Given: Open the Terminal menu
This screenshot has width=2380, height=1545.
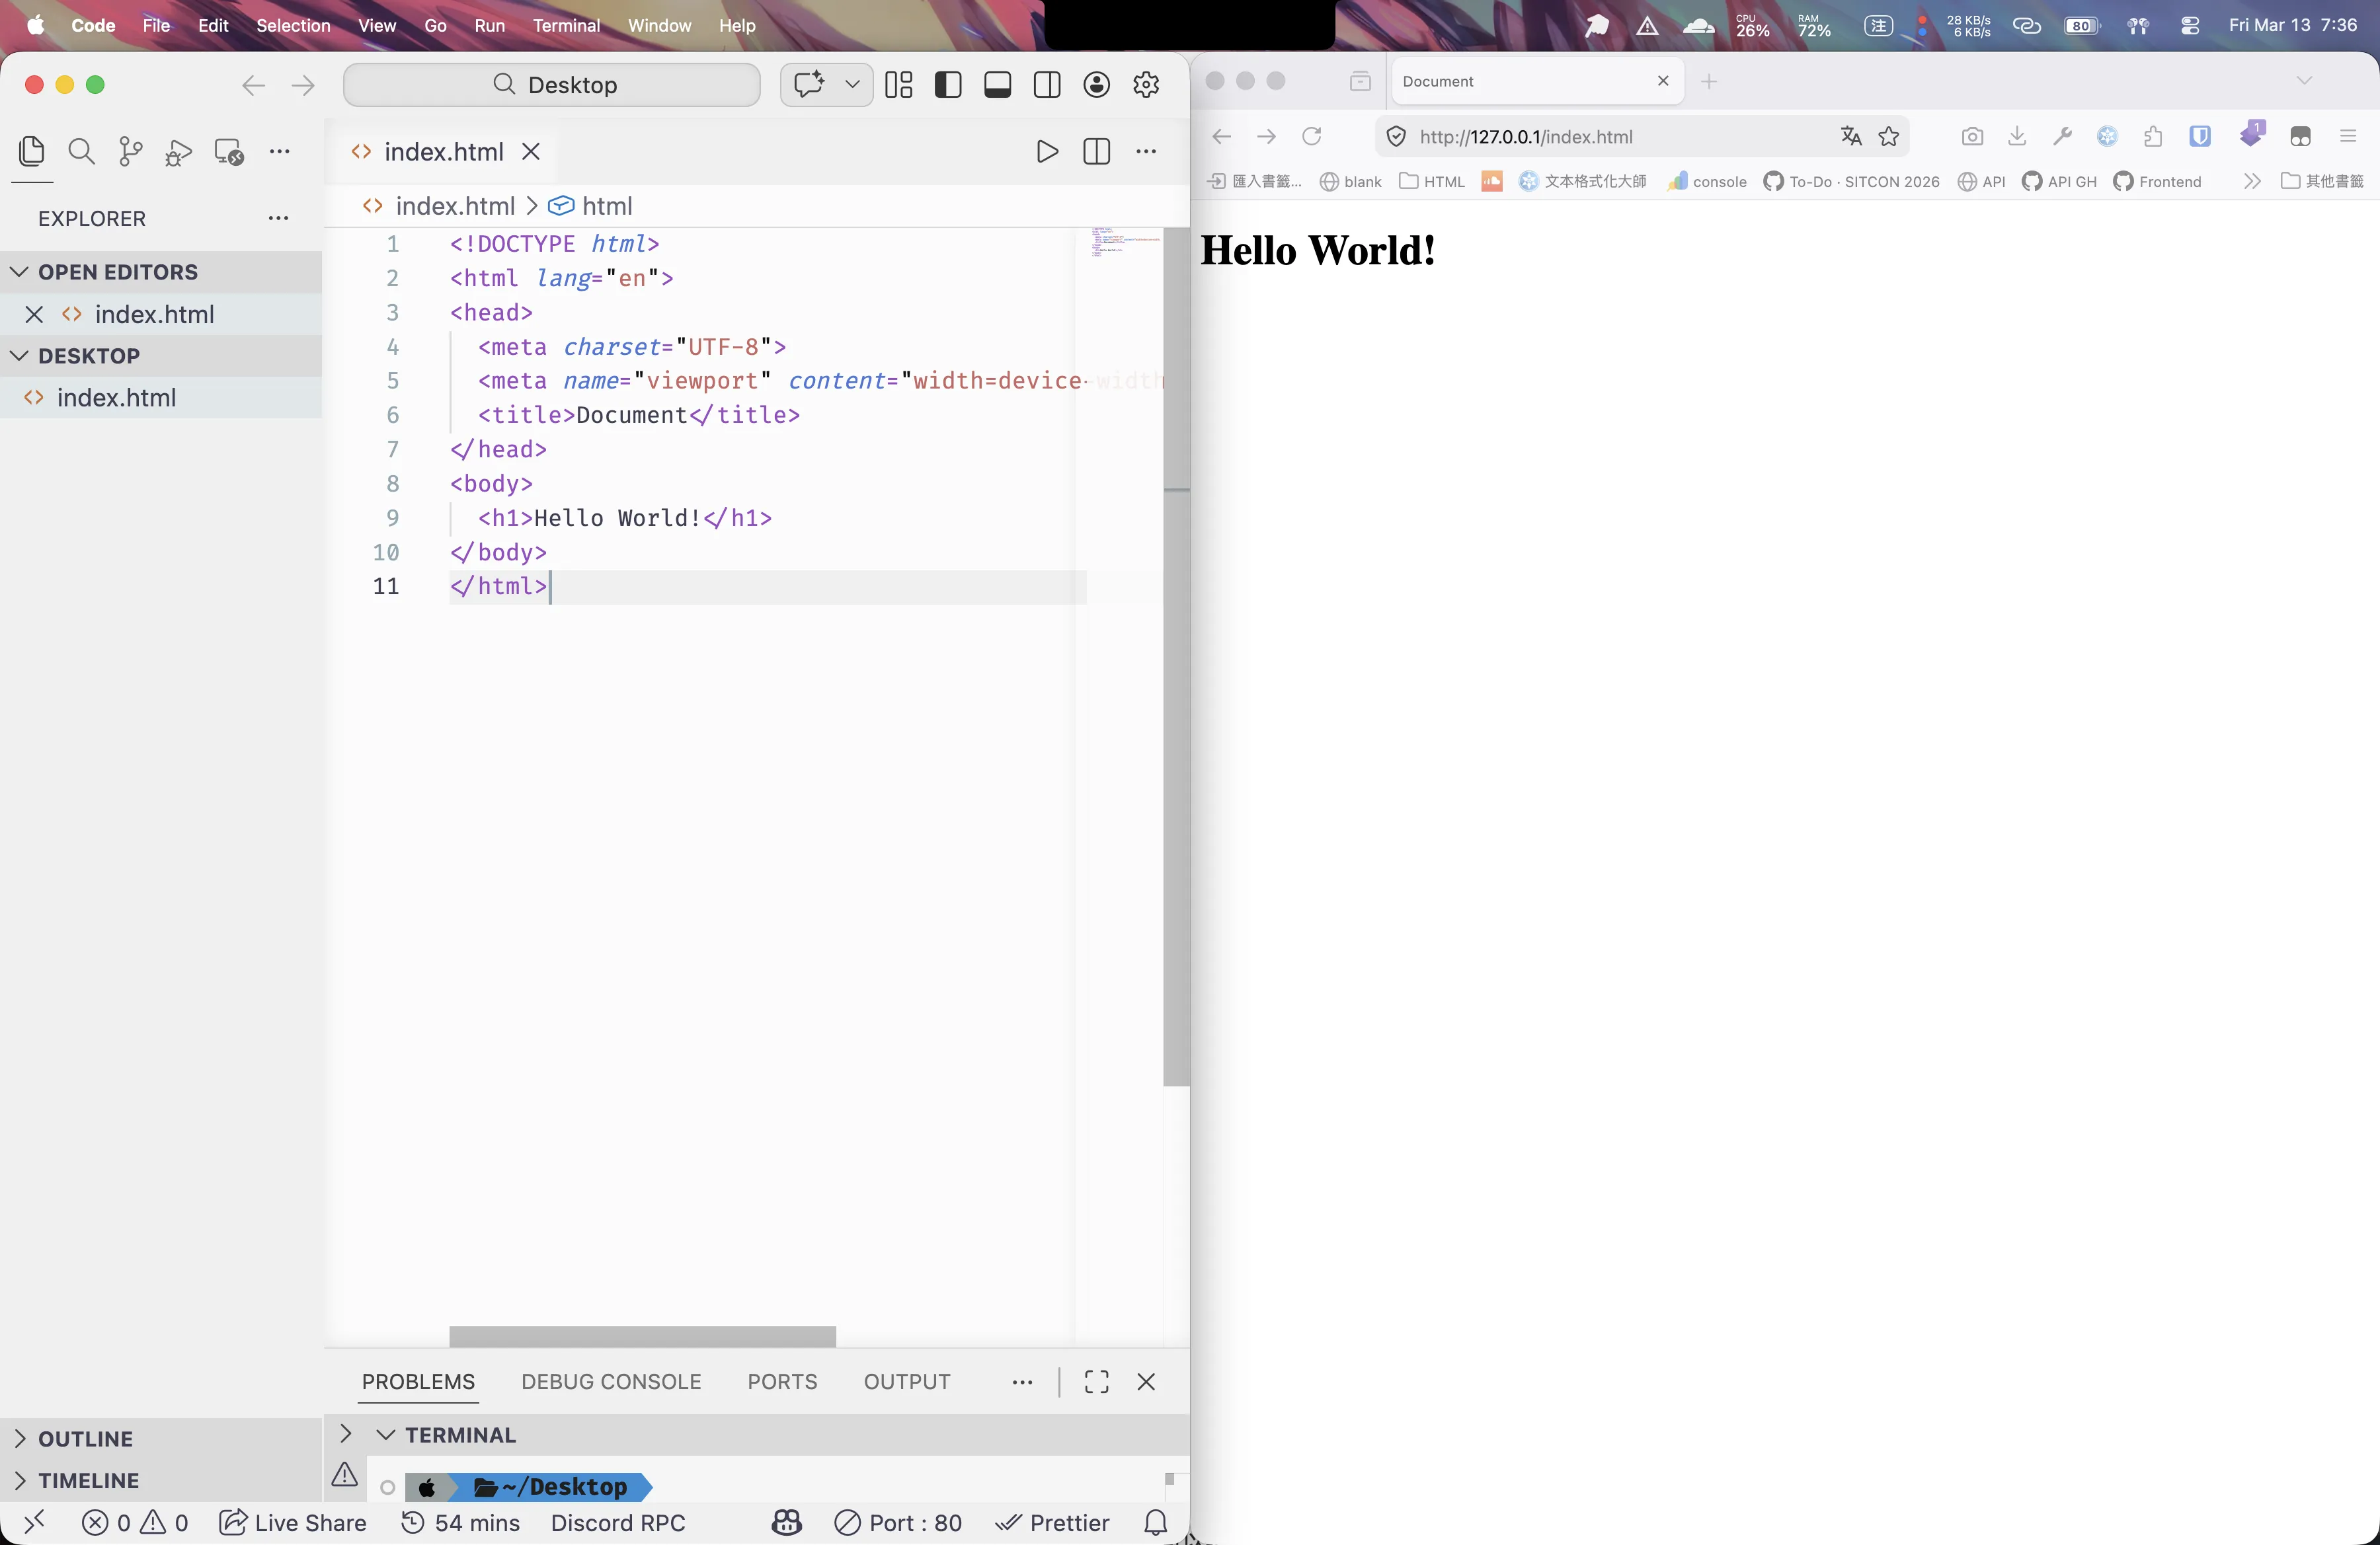Looking at the screenshot, I should [x=566, y=26].
